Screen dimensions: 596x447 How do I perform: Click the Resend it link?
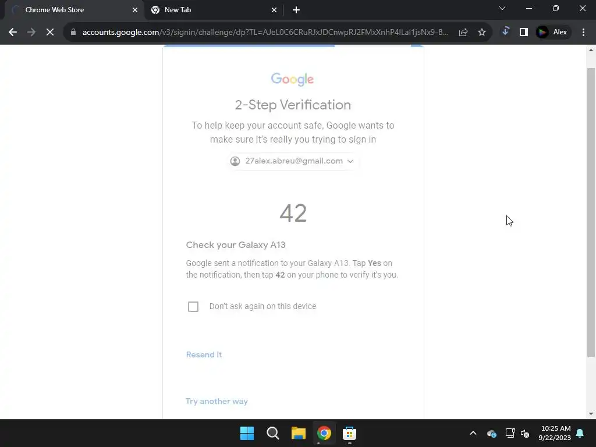tap(204, 354)
